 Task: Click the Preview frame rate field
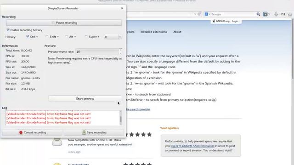(97, 52)
